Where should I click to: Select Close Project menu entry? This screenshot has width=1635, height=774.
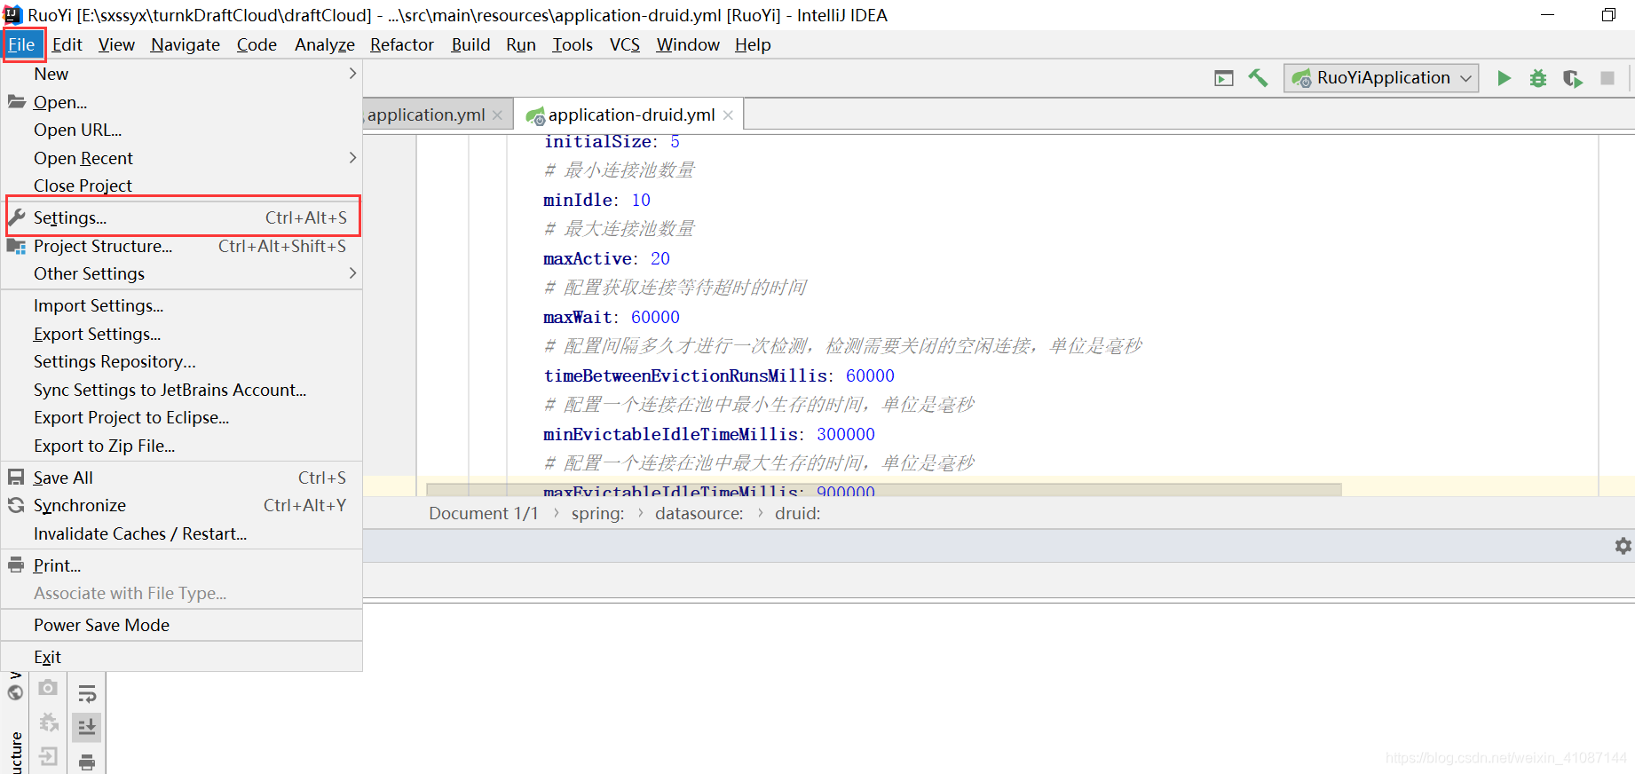coord(181,186)
